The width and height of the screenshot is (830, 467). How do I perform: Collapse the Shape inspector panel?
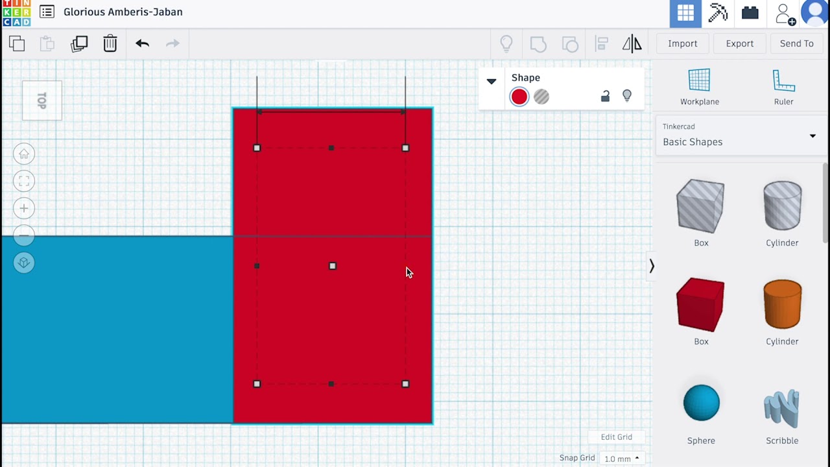(x=492, y=81)
